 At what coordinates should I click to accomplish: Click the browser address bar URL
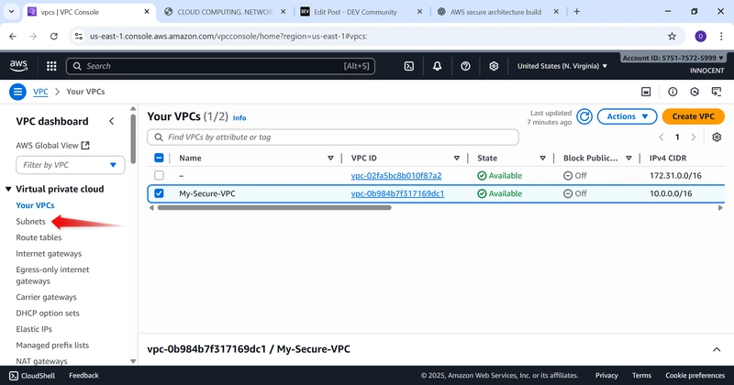[228, 36]
